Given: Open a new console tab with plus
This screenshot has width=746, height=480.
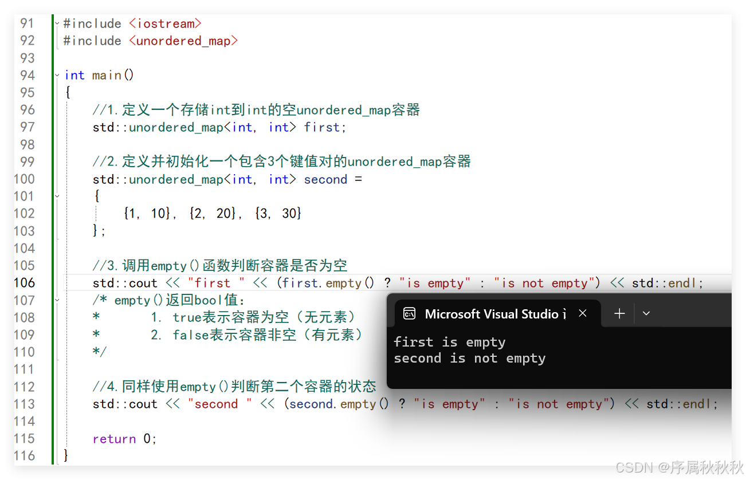Looking at the screenshot, I should point(619,313).
